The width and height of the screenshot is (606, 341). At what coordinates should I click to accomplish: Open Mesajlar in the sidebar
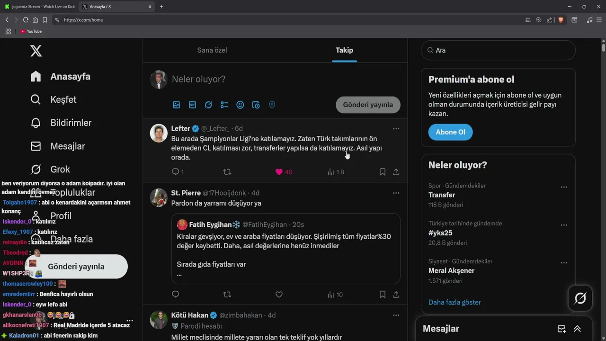pyautogui.click(x=57, y=146)
